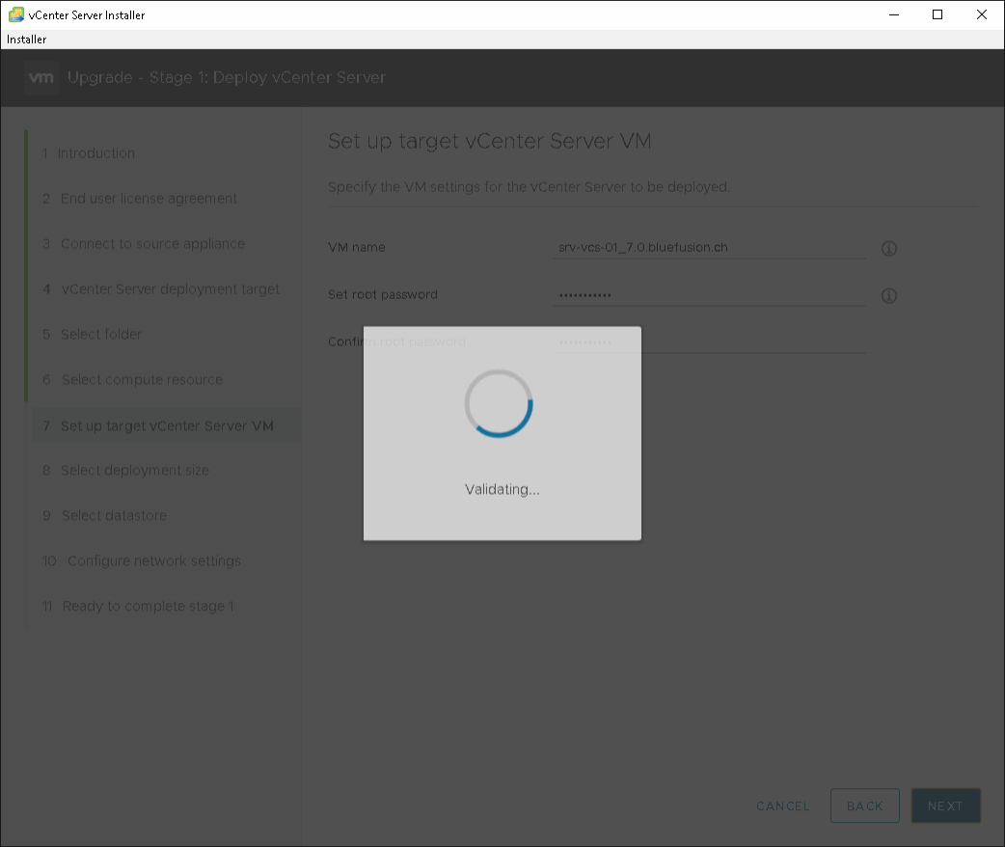Go to step 1 Introduction
The width and height of the screenshot is (1005, 847).
coord(95,153)
